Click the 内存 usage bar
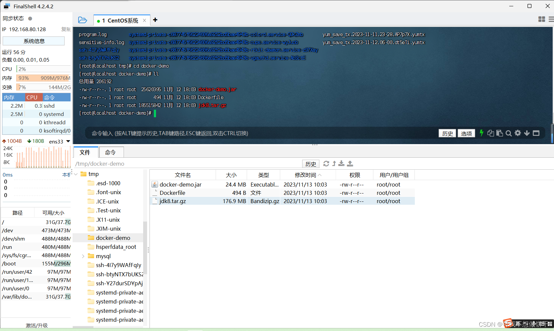 click(43, 78)
